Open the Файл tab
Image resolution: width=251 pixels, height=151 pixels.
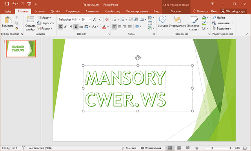point(7,11)
